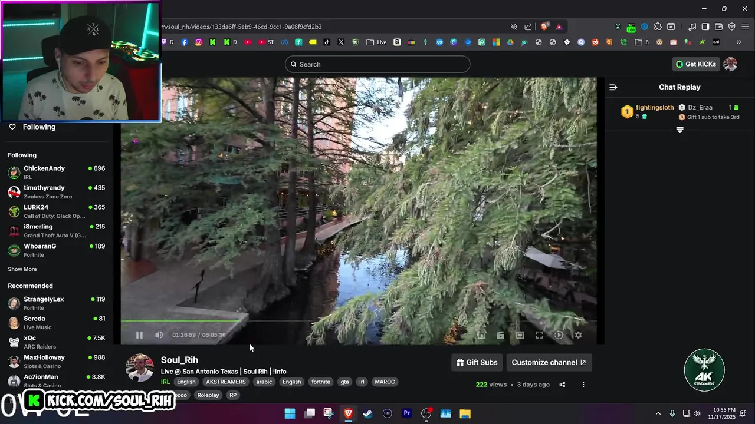Click Brave Rewards triangle icon

tap(559, 26)
